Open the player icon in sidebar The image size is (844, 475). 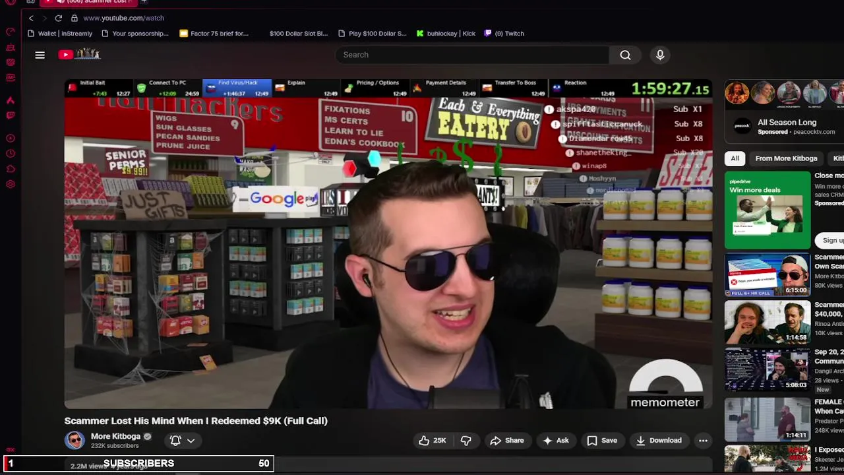[11, 139]
